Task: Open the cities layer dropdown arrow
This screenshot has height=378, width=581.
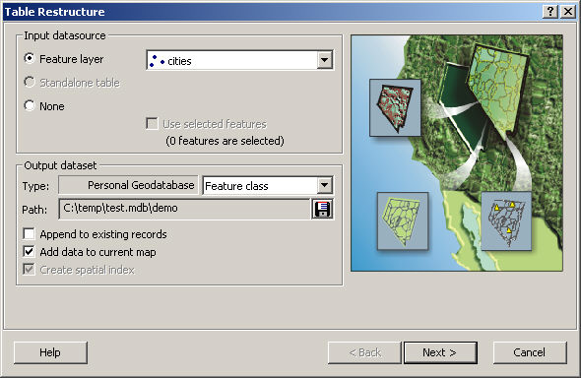Action: pyautogui.click(x=324, y=60)
